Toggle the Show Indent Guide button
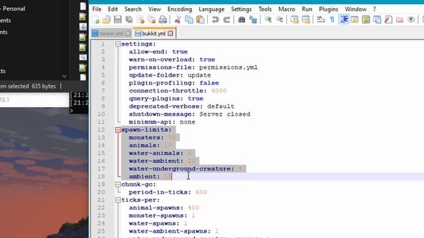Screen dimensions: 424x238 point(344,19)
